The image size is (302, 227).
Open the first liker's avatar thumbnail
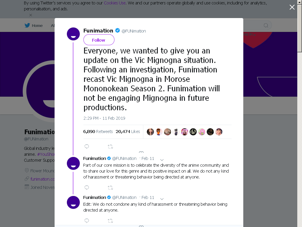150,132
